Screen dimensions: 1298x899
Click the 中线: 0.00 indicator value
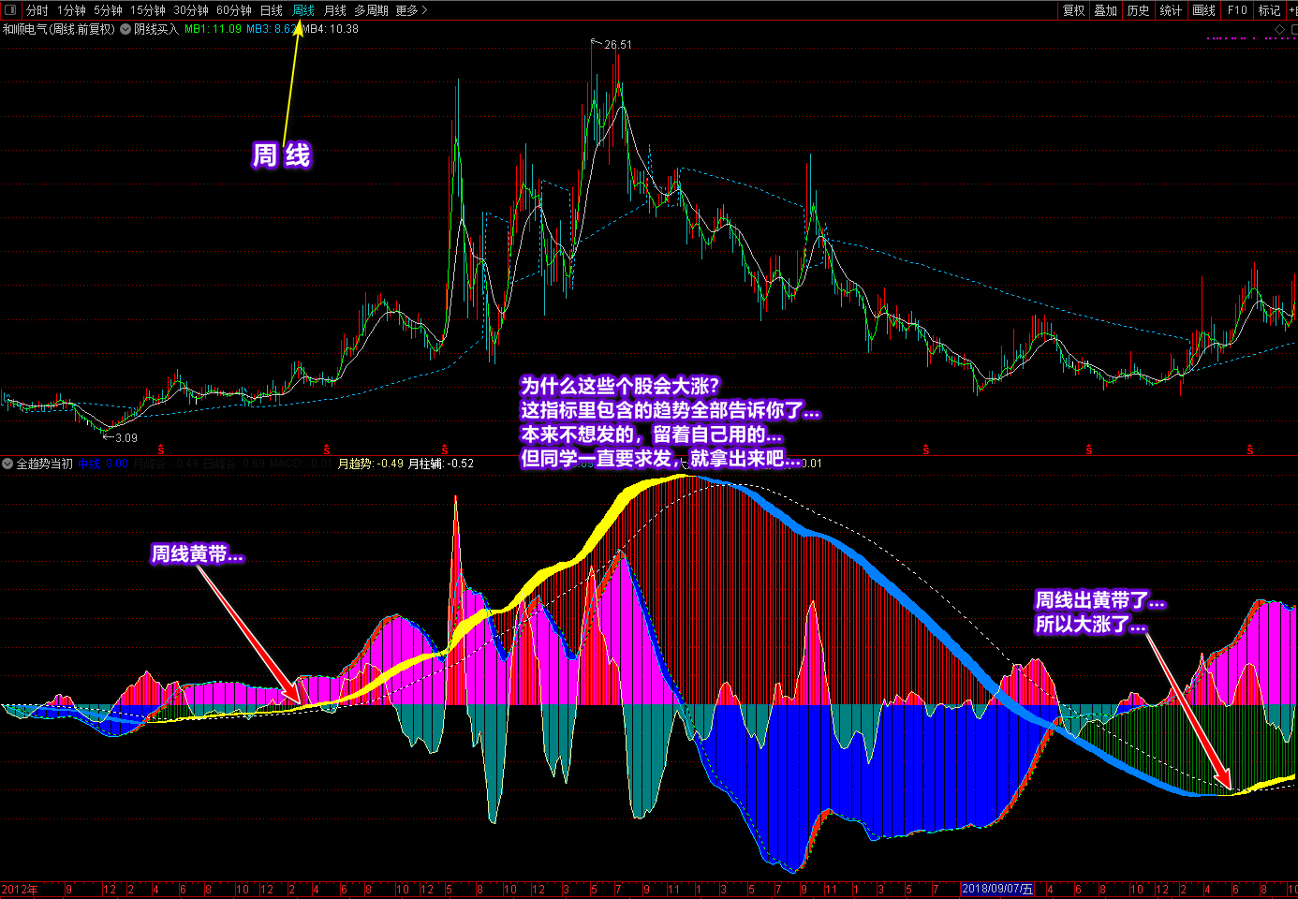[x=103, y=464]
